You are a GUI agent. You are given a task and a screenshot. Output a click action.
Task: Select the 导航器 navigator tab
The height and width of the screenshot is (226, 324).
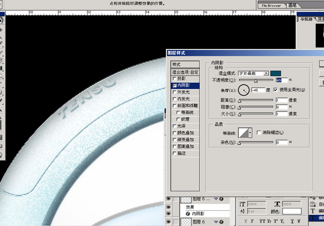pyautogui.click(x=306, y=19)
